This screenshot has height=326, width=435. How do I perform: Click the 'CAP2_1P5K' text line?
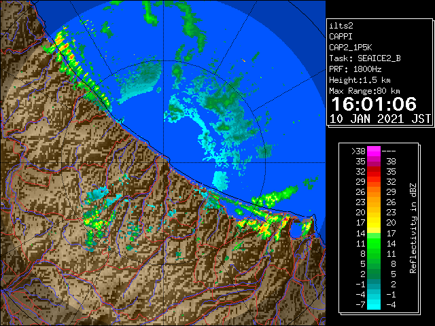coord(351,48)
